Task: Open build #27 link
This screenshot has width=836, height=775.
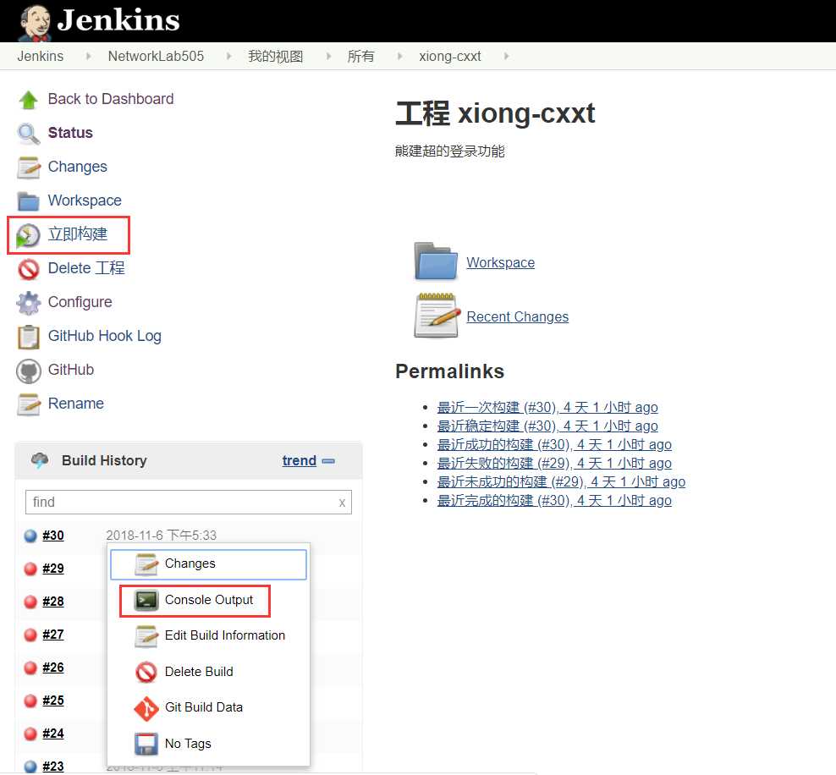Action: (x=52, y=635)
